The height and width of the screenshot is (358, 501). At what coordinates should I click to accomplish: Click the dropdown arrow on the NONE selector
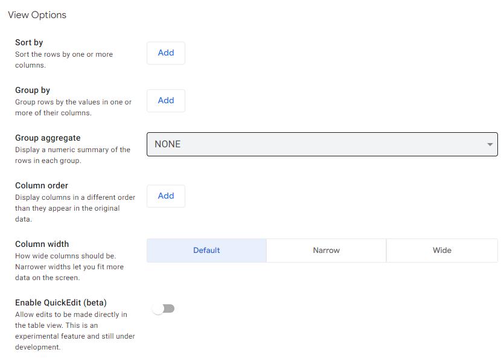(490, 144)
